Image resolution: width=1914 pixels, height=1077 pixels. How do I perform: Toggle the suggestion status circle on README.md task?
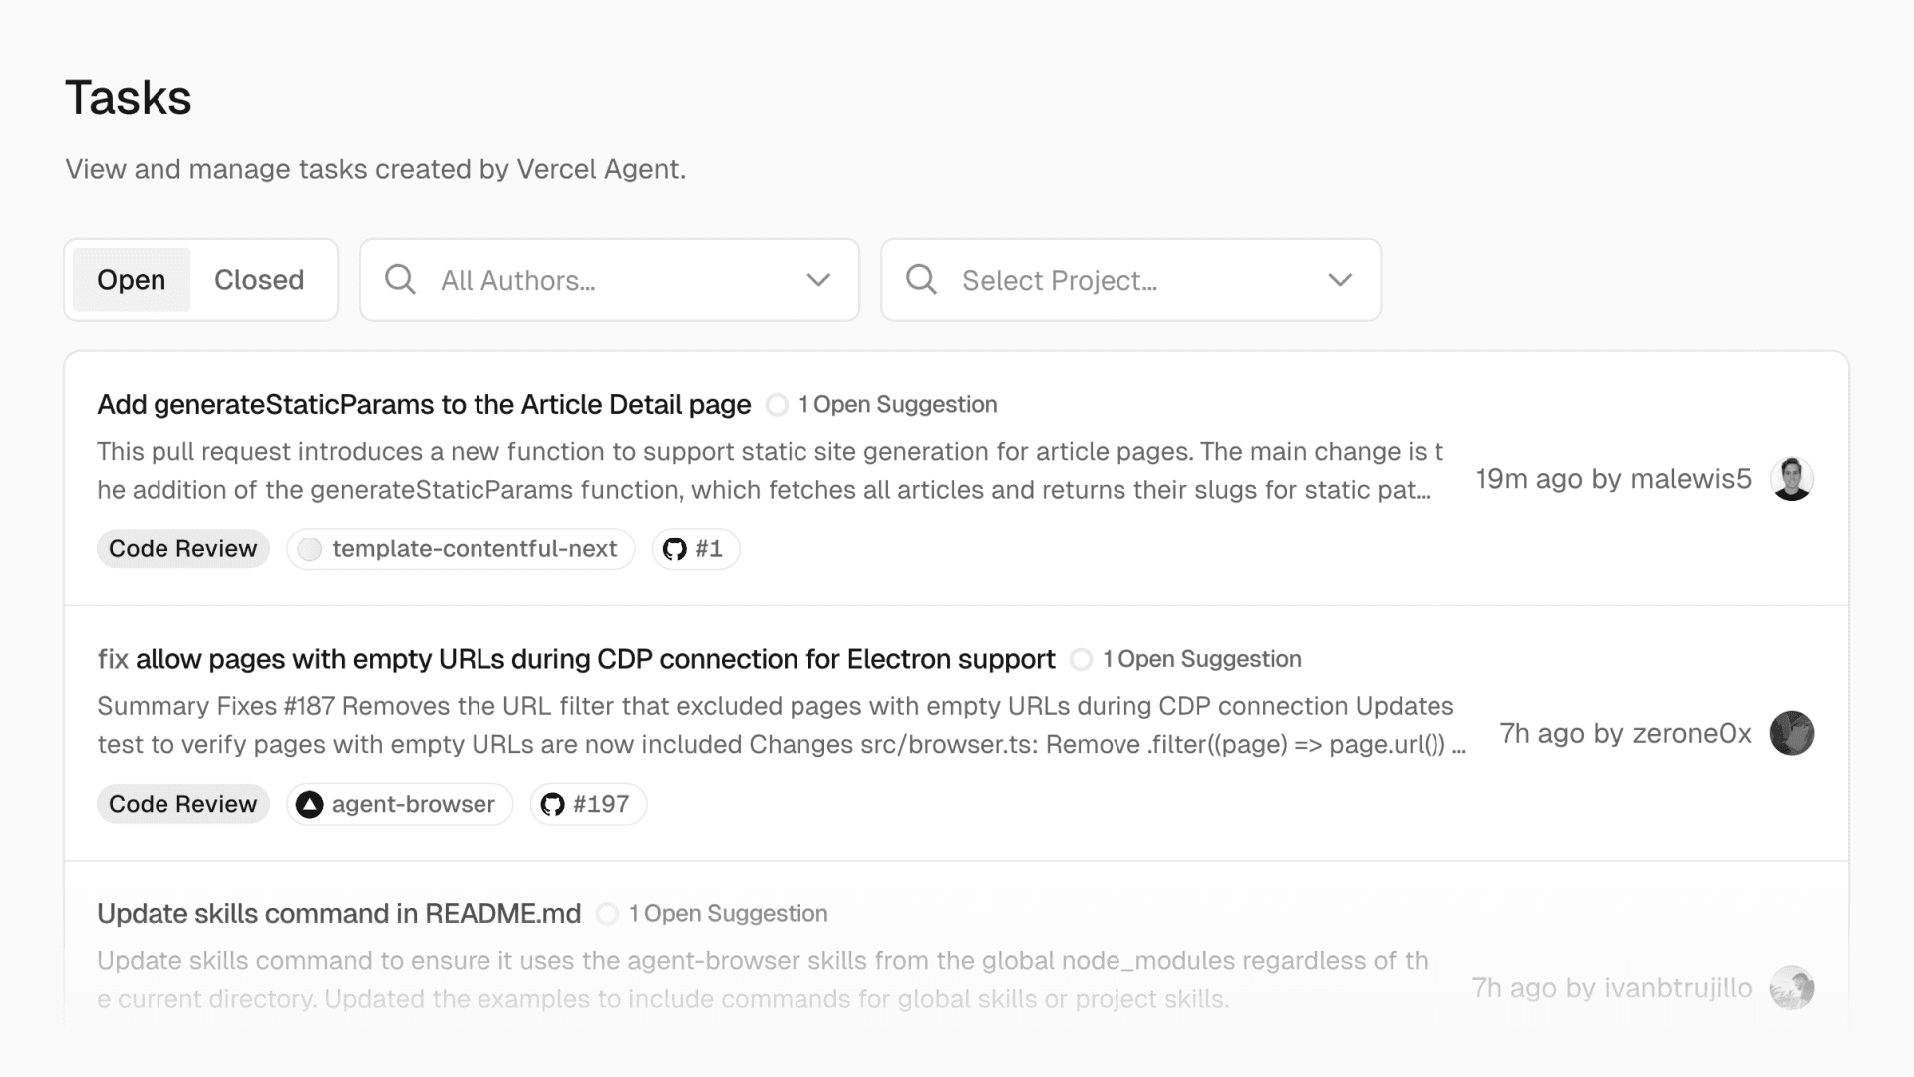pyautogui.click(x=606, y=913)
